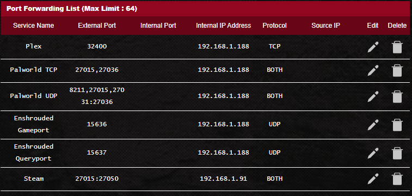The image size is (412, 196).
Task: Delete the Enshrouded Queryport rule
Action: 397,153
